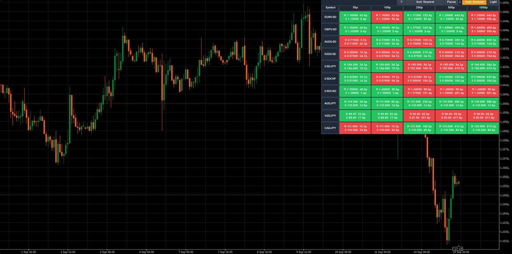Click the GBPUSD 250p level cell
Screen dimensions: 512x254
(419, 29)
